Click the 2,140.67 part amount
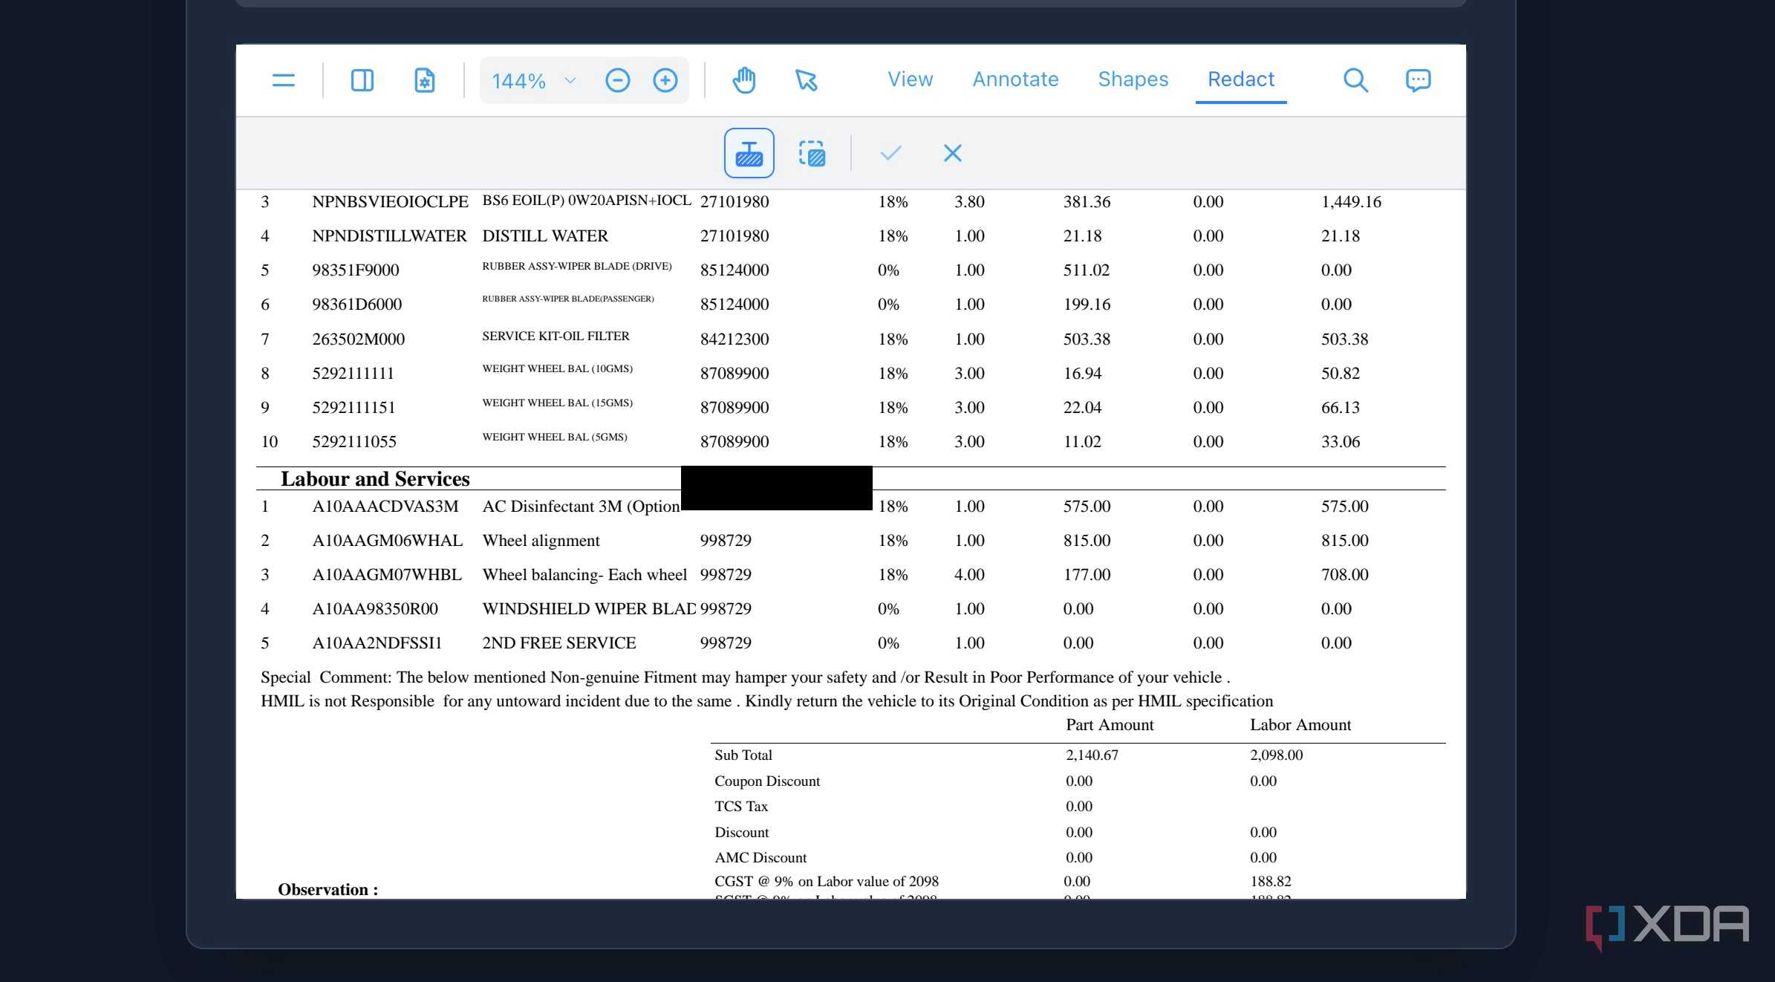This screenshot has width=1775, height=982. [x=1092, y=755]
